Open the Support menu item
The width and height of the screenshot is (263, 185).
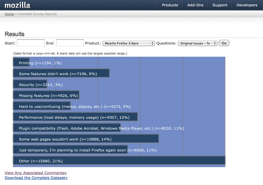point(220,5)
